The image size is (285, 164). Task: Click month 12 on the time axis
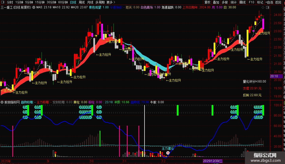coord(164,161)
